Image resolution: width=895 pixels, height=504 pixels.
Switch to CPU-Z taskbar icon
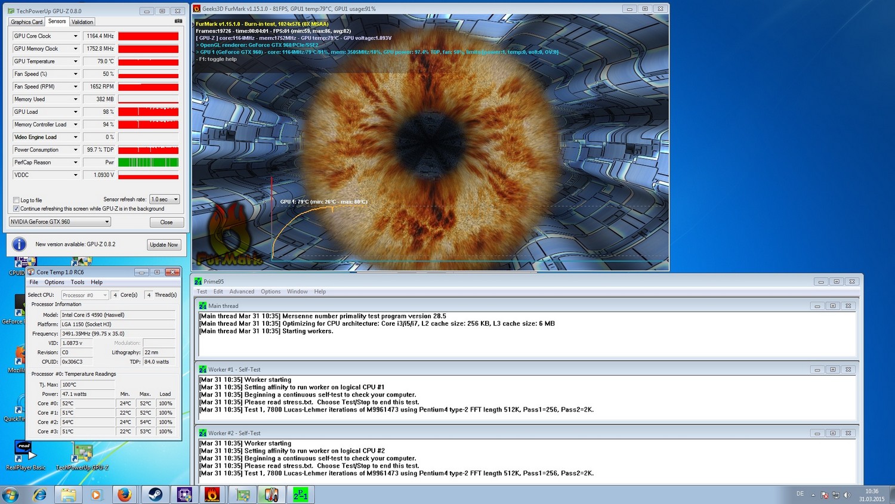coord(184,494)
